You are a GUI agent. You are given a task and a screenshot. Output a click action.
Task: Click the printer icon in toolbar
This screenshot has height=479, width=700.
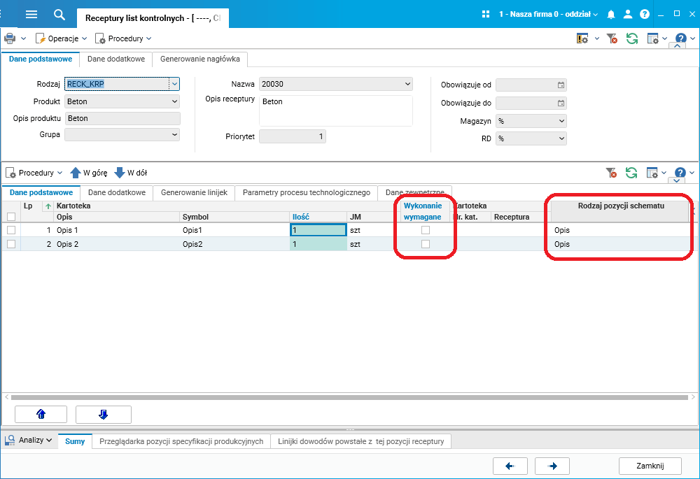click(10, 38)
